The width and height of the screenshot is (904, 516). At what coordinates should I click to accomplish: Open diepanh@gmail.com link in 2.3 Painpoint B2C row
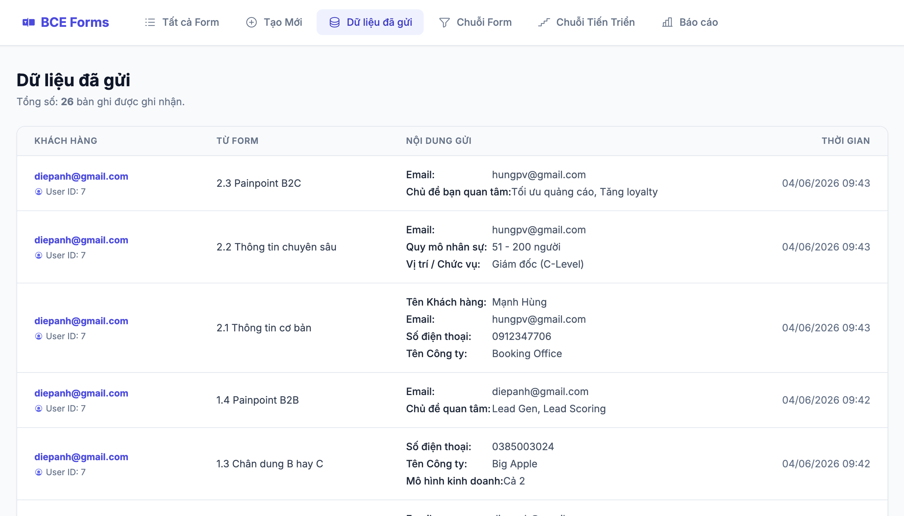point(81,176)
